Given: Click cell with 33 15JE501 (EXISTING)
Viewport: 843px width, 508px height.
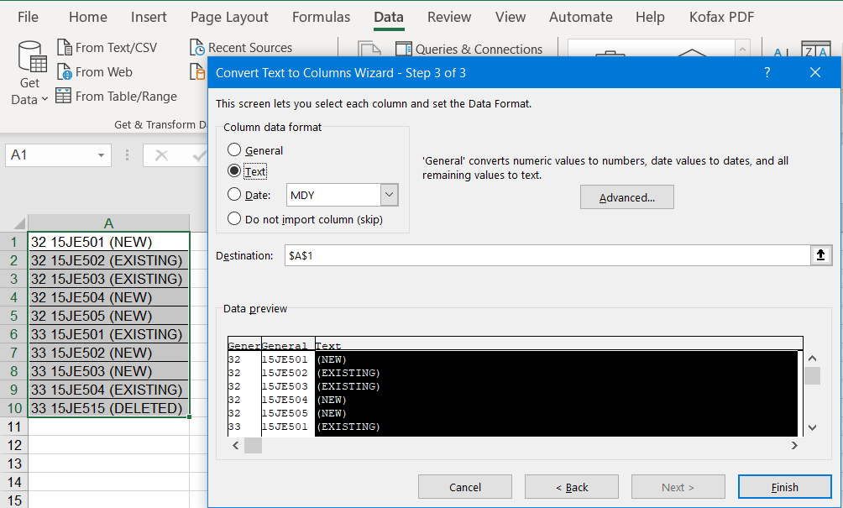Looking at the screenshot, I should coord(108,334).
